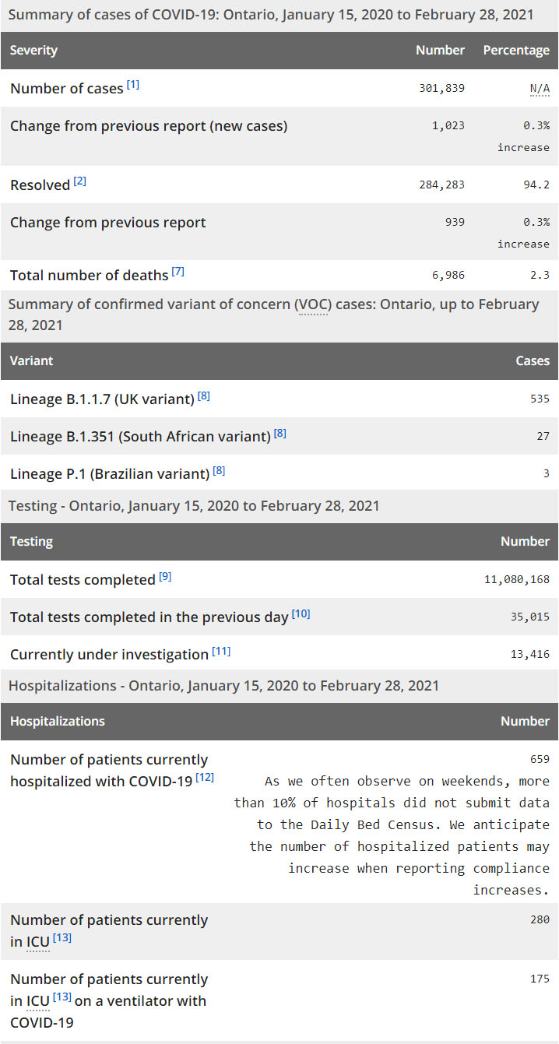Open footnote 11 next to Currently under investigation
Viewport: 559px width, 1044px height.
pyautogui.click(x=221, y=651)
